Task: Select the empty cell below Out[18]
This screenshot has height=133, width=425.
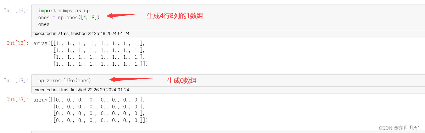Action: tap(228, 132)
